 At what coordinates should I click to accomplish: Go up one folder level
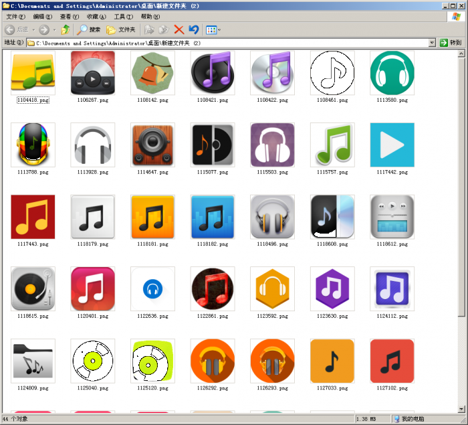click(x=66, y=29)
